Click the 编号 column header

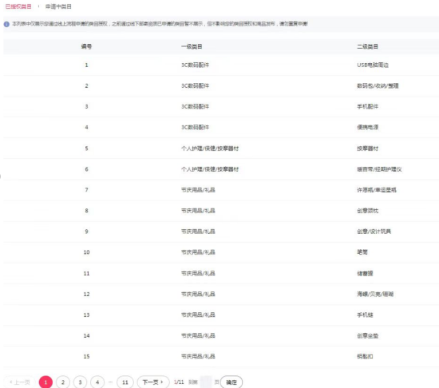(86, 46)
